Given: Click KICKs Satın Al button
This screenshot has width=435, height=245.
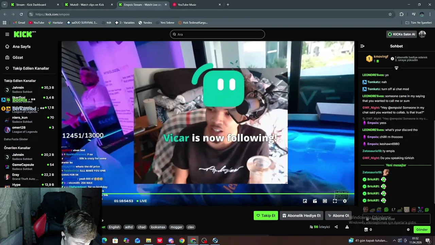Looking at the screenshot, I should [401, 34].
